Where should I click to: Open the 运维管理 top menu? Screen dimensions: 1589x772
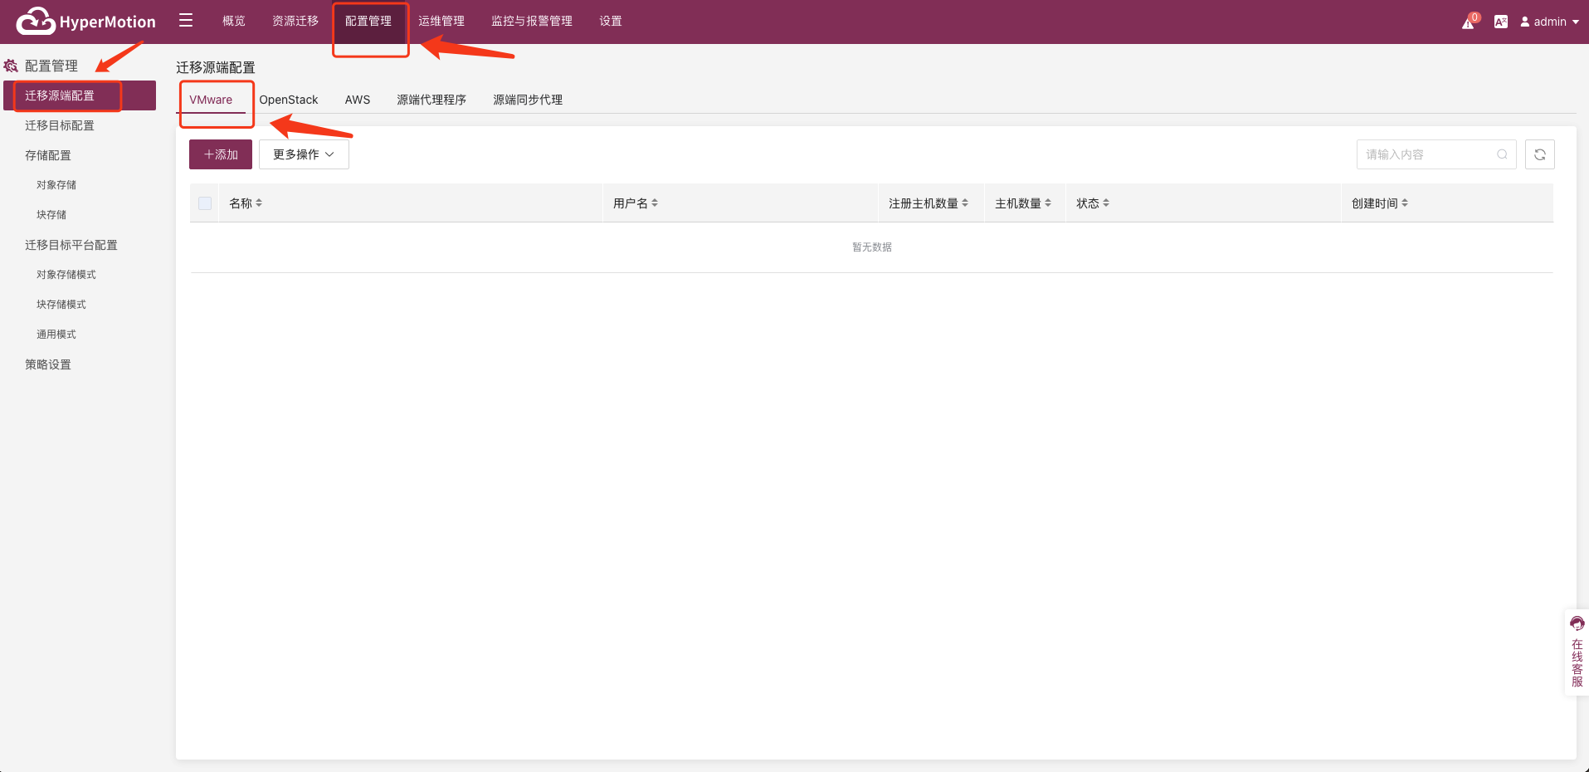click(441, 21)
